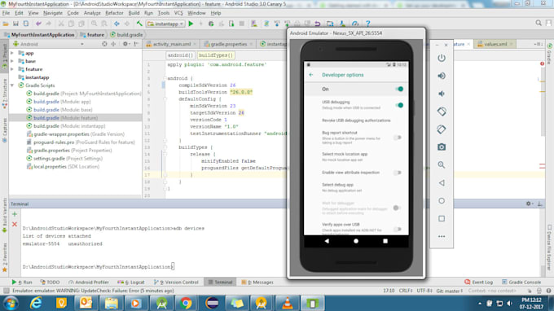Run the app with green play button
The image size is (554, 311).
[191, 24]
